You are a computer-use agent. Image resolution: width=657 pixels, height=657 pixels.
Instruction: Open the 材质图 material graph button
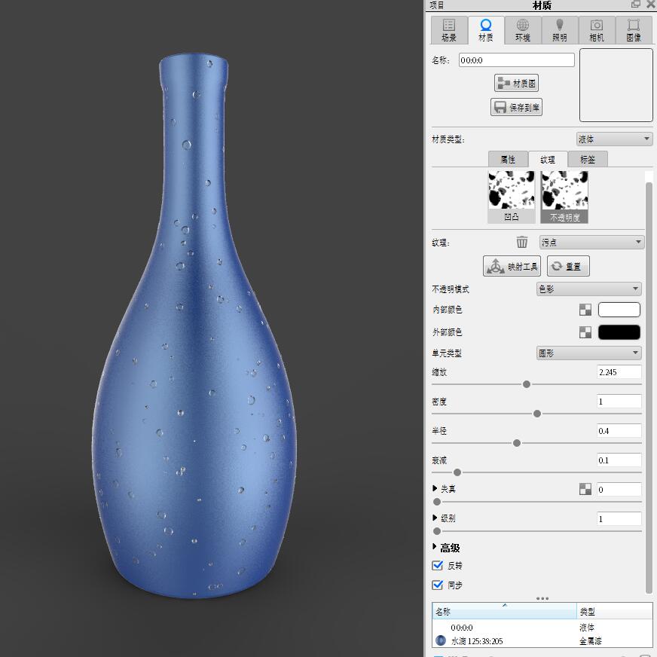[x=516, y=83]
